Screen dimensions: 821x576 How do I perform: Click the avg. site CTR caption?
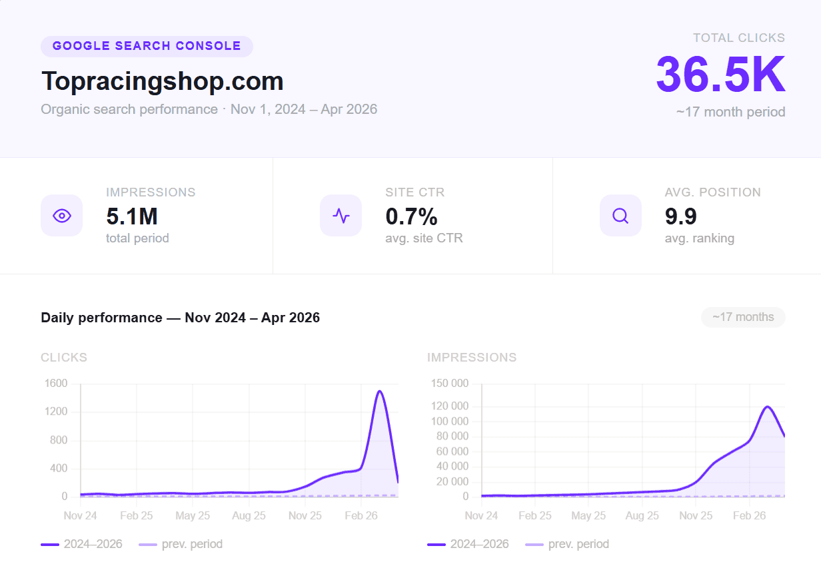pos(424,238)
